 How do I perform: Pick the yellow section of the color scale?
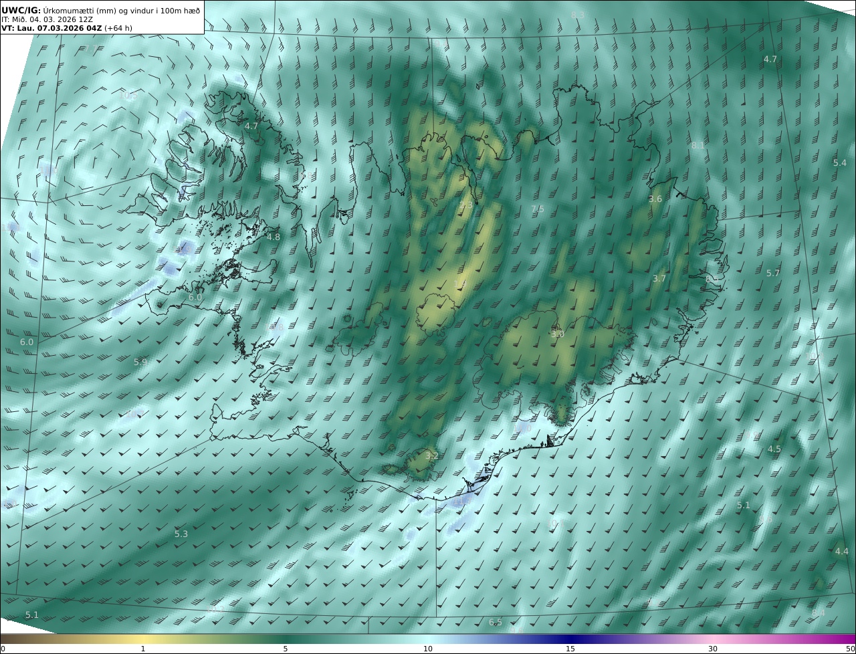(x=143, y=639)
